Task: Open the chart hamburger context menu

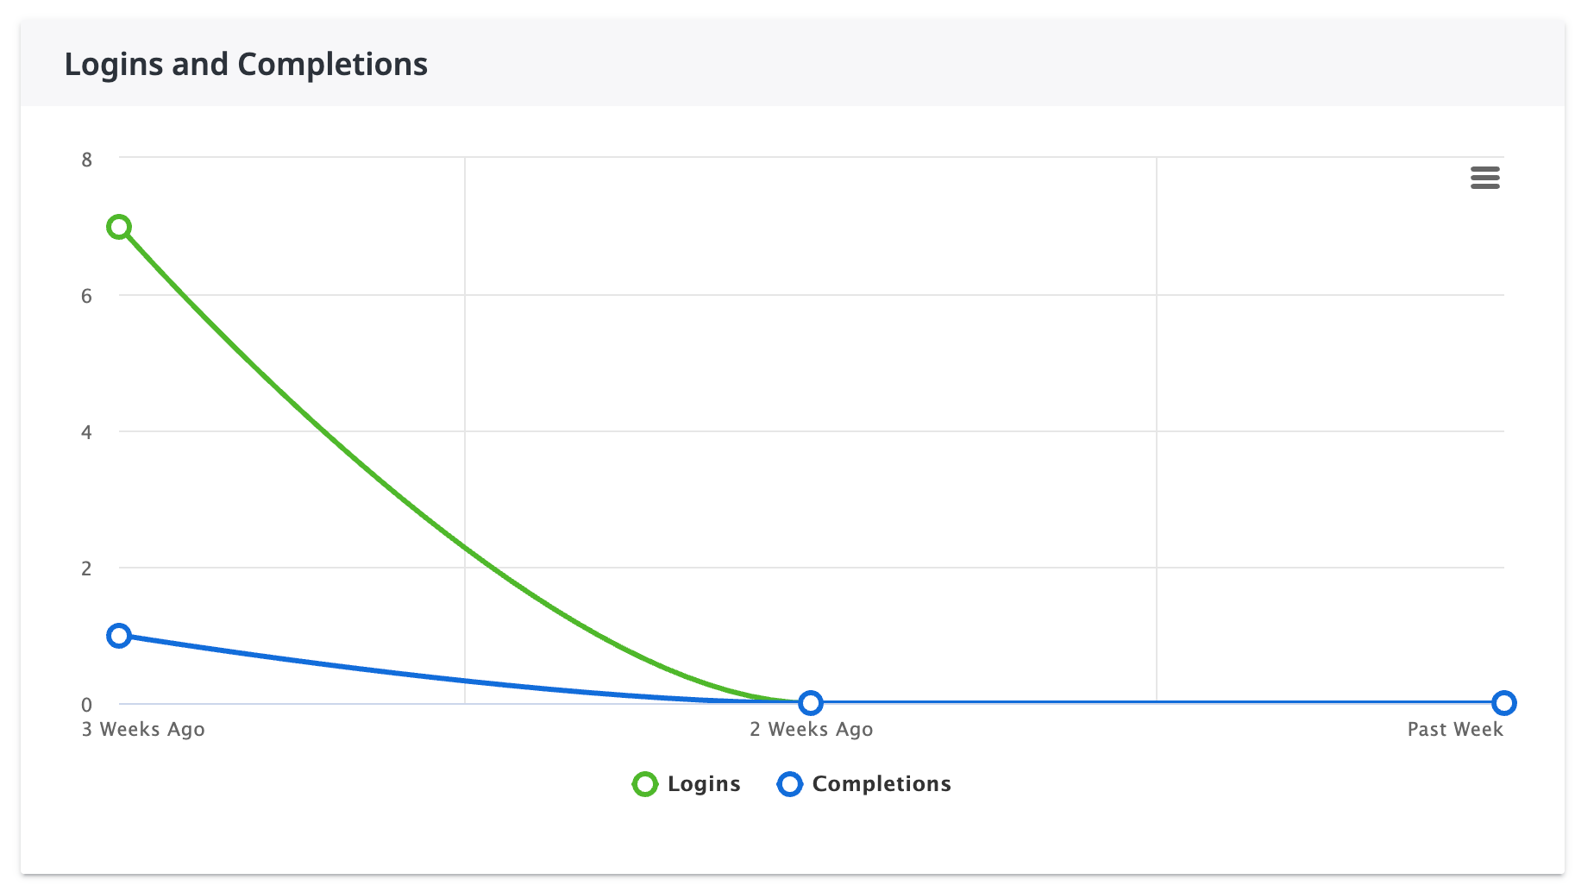Action: pyautogui.click(x=1484, y=178)
